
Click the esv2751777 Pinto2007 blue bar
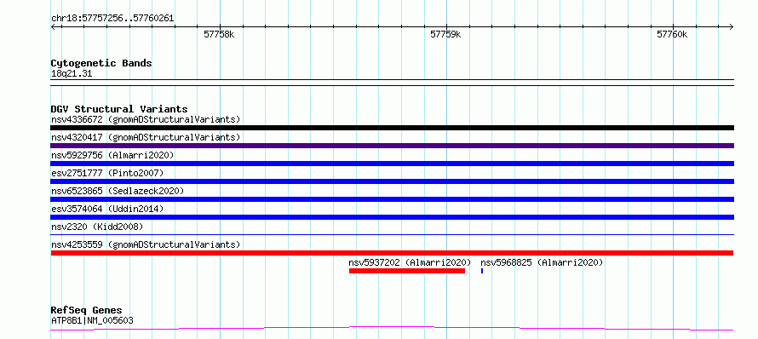pos(392,181)
